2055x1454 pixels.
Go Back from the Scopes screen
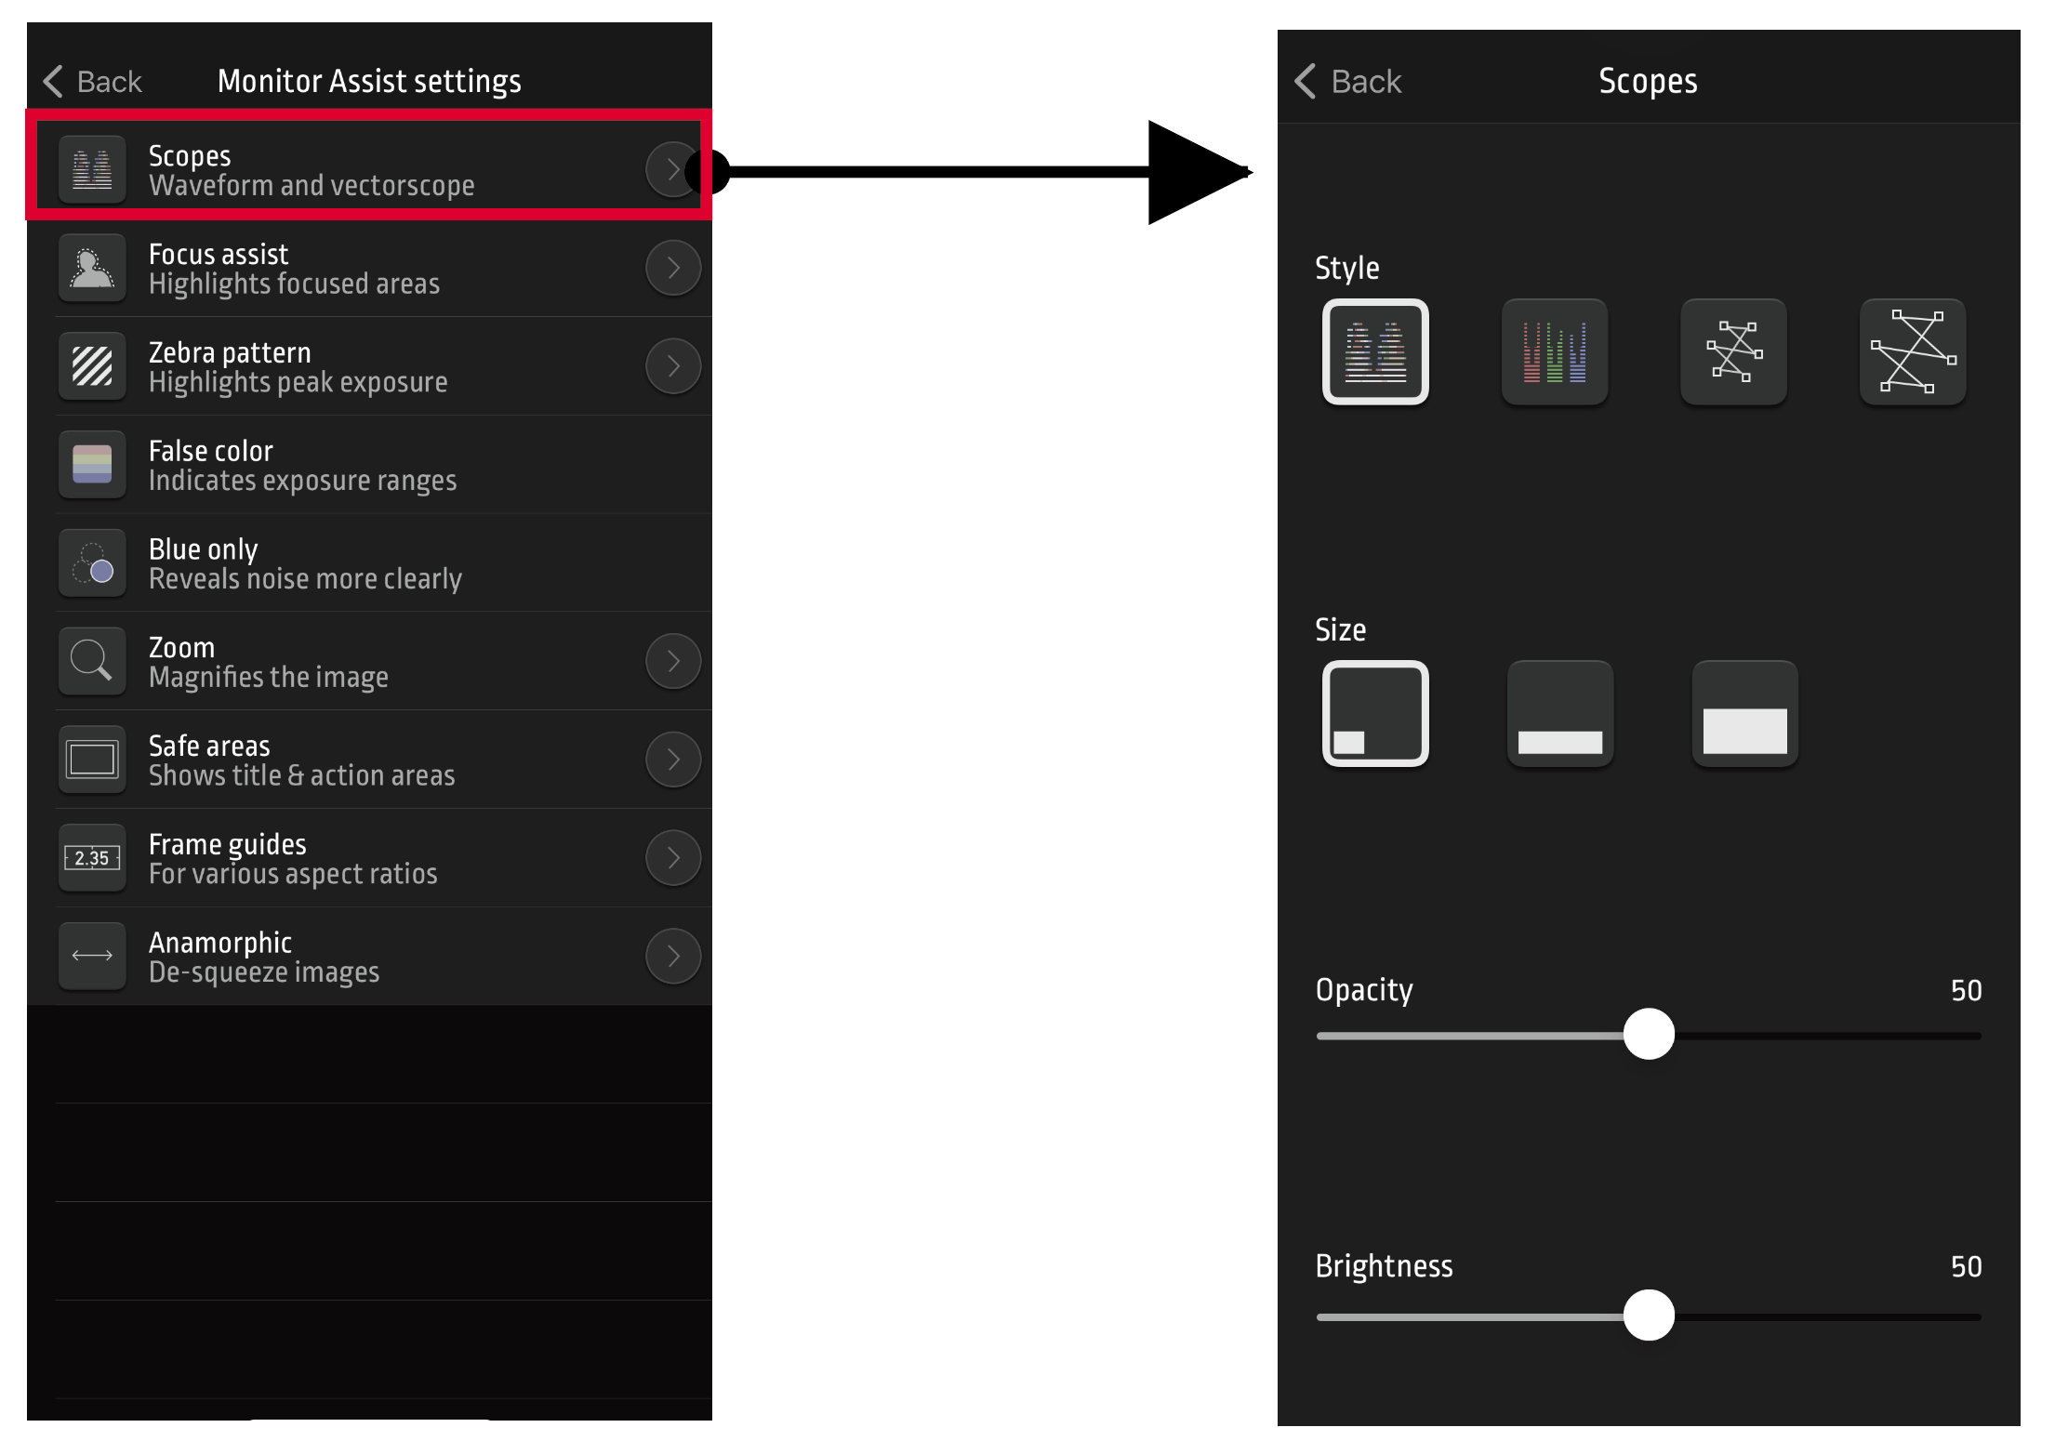[x=1348, y=82]
